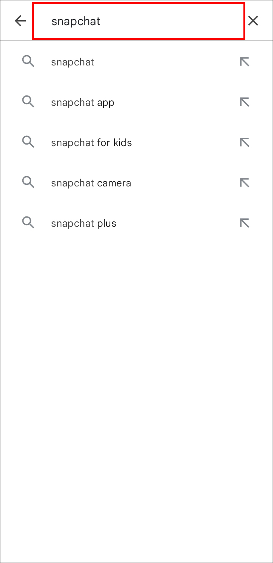Choose the "snapchat app" suggestion

click(83, 102)
